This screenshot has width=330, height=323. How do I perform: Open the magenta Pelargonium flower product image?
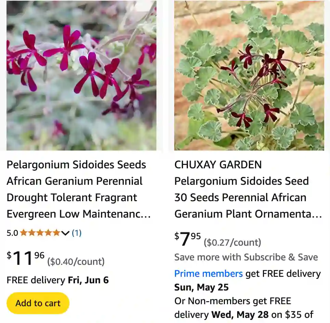click(x=81, y=76)
